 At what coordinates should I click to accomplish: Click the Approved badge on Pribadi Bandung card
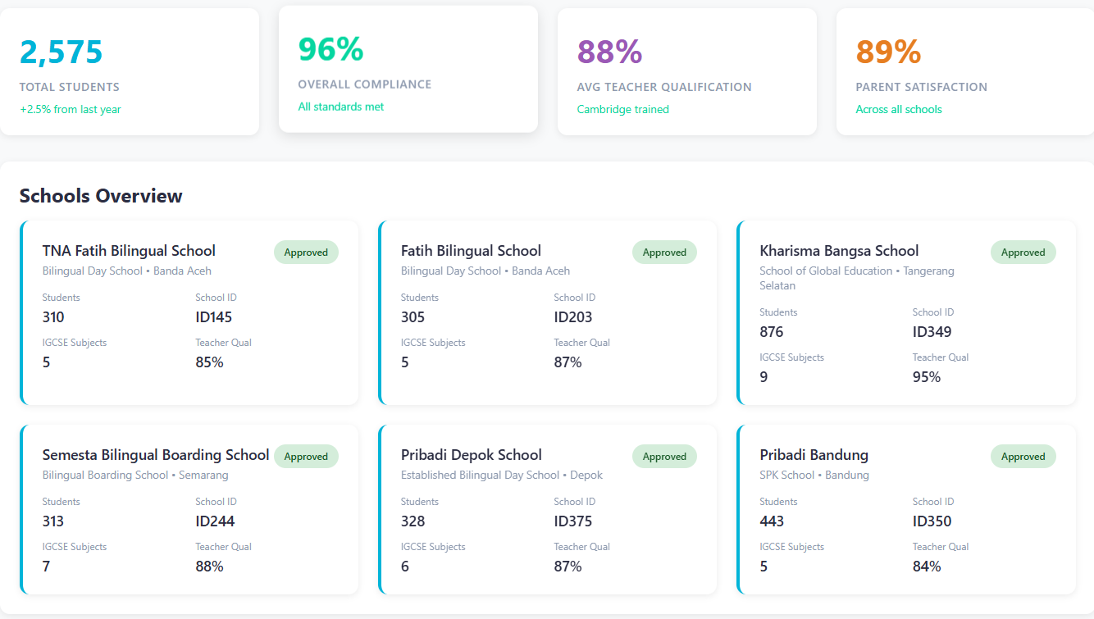[x=1023, y=456]
